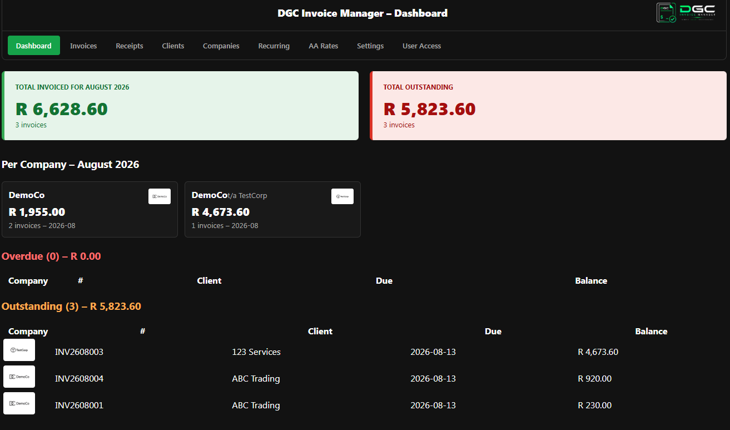The width and height of the screenshot is (730, 430).
Task: Click DemoCo logo in DemoCo company card
Action: pyautogui.click(x=160, y=196)
